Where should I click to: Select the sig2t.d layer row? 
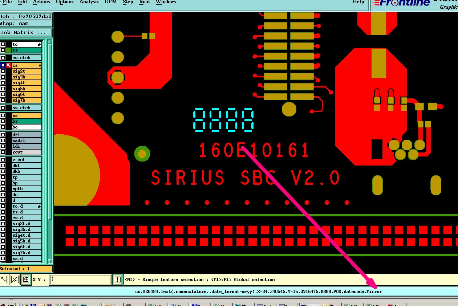coord(27,224)
